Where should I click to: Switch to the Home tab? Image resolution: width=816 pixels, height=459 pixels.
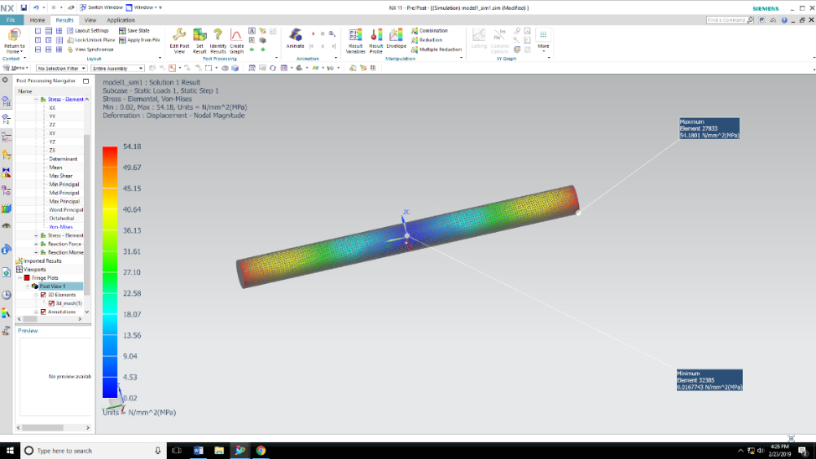point(37,20)
